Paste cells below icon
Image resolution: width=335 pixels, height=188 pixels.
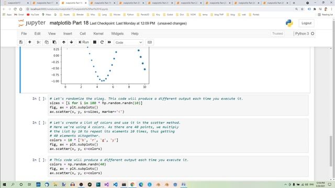coord(54,42)
